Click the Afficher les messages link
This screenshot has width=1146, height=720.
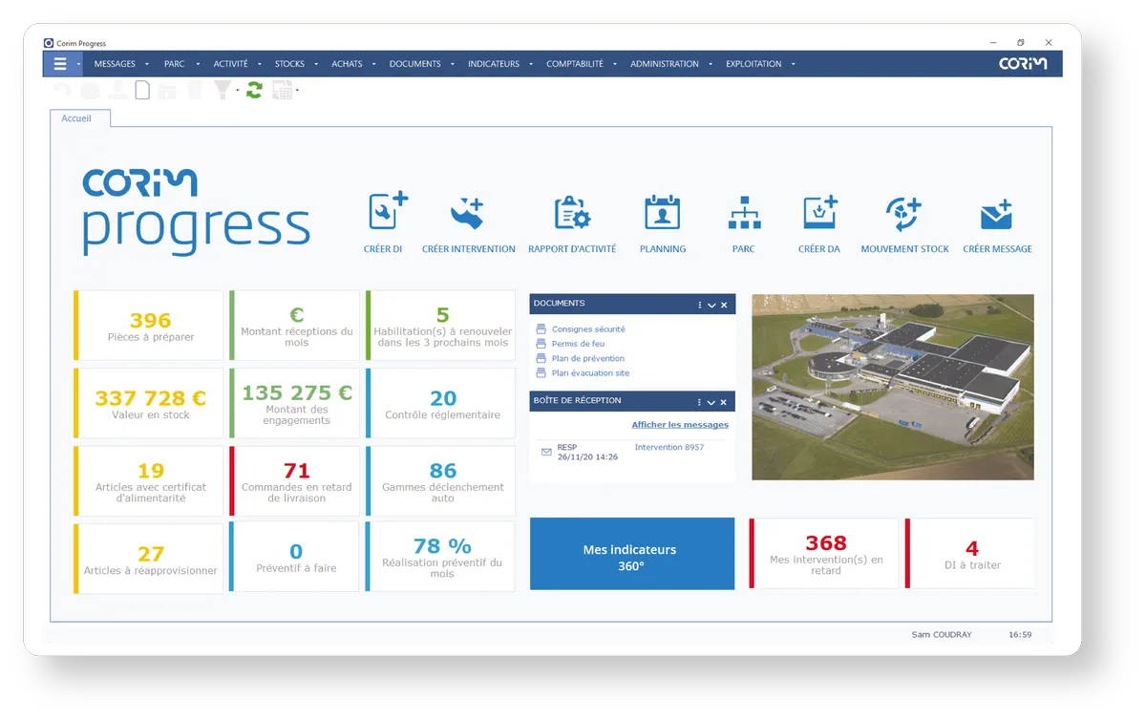(680, 424)
